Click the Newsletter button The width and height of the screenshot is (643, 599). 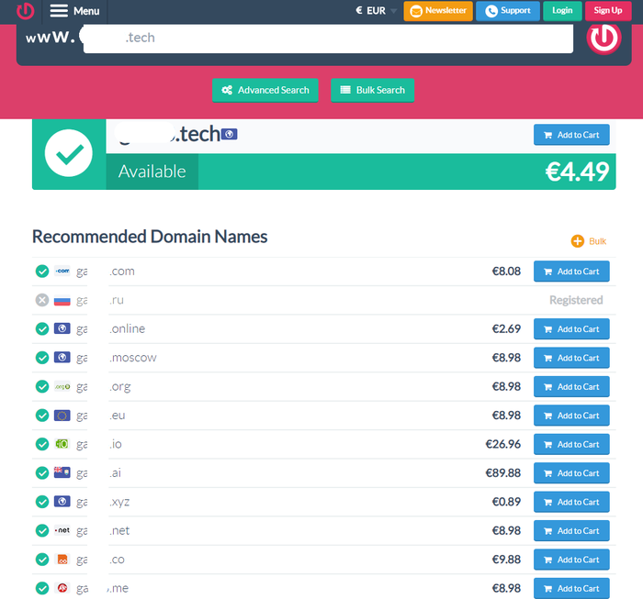click(438, 11)
